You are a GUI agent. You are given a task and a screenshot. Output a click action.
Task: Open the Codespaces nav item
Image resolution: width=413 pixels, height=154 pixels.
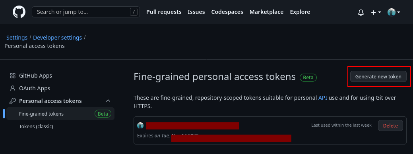click(x=227, y=12)
